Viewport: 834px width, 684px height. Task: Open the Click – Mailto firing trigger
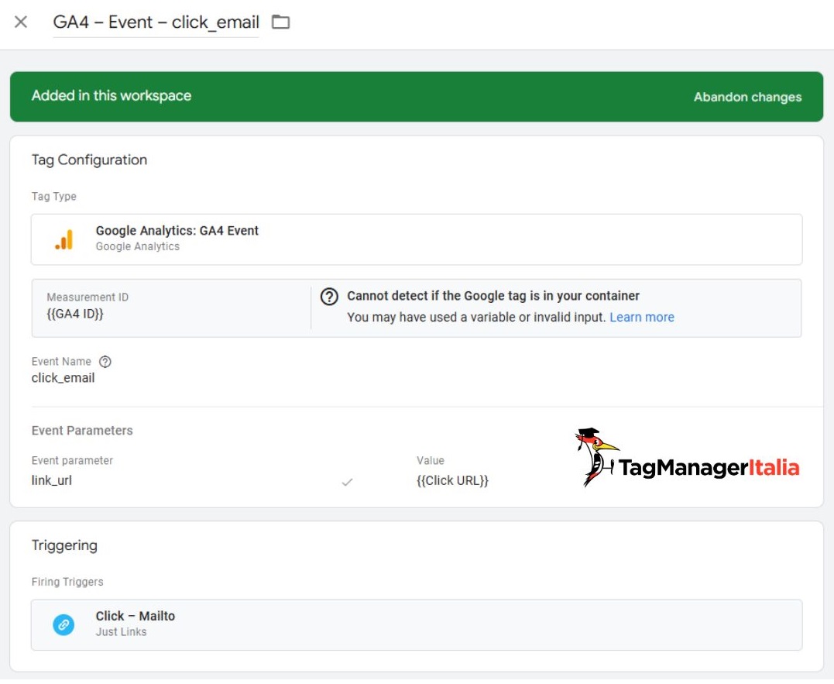tap(417, 625)
